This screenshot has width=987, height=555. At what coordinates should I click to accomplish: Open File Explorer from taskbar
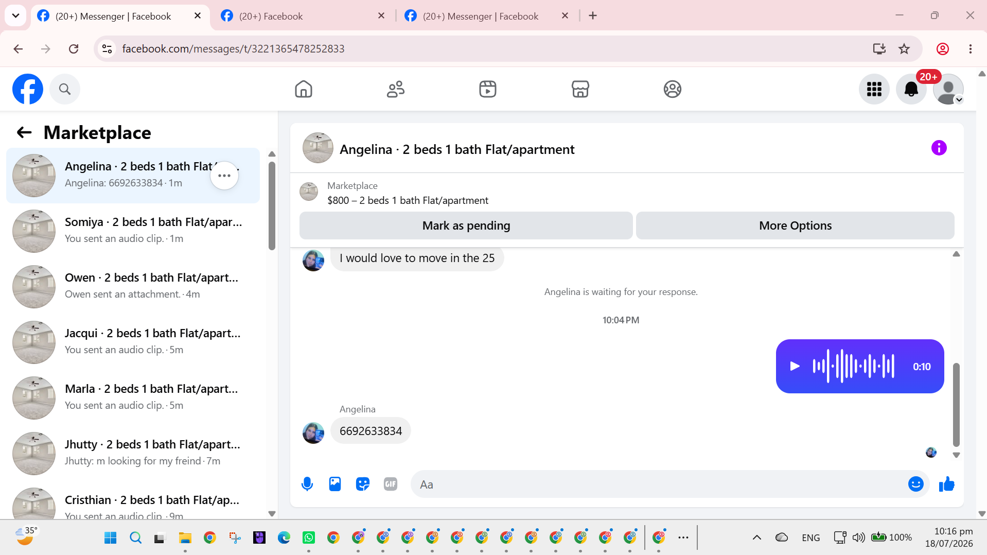[185, 538]
